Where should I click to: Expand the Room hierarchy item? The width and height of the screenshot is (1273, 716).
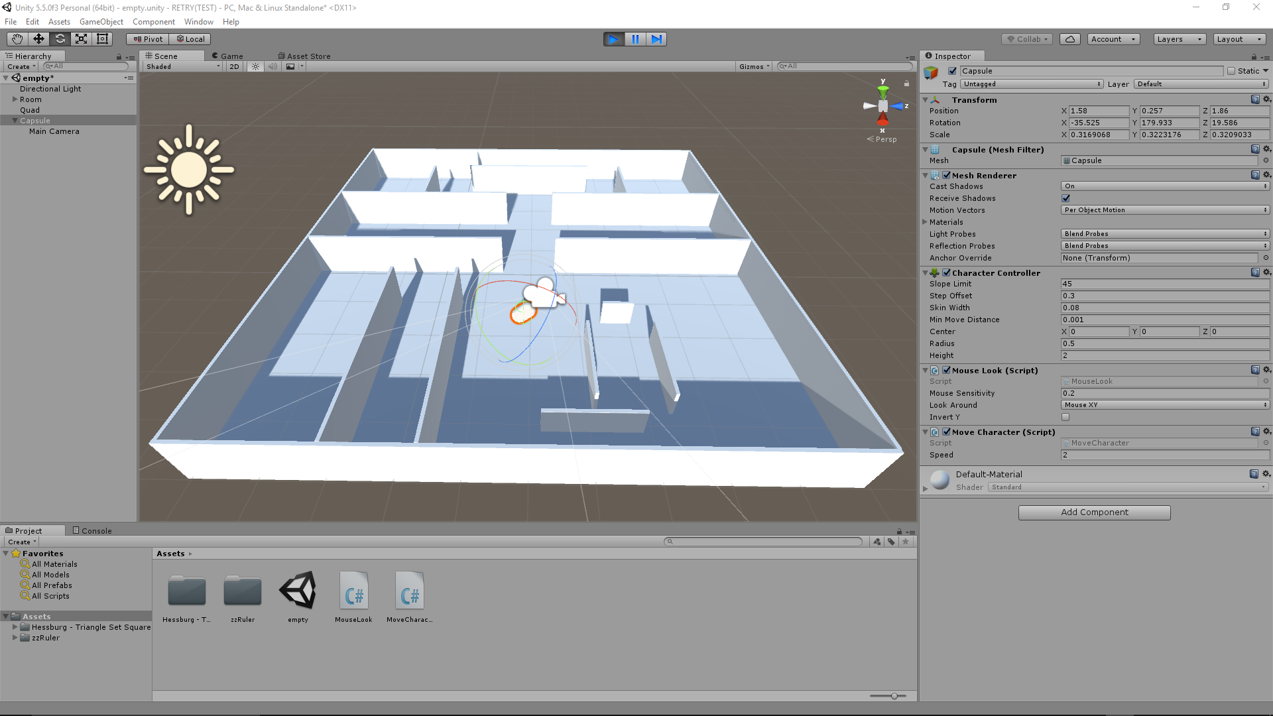[15, 99]
